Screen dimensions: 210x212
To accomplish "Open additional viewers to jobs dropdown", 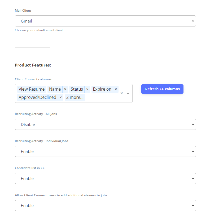I will pyautogui.click(x=106, y=205).
